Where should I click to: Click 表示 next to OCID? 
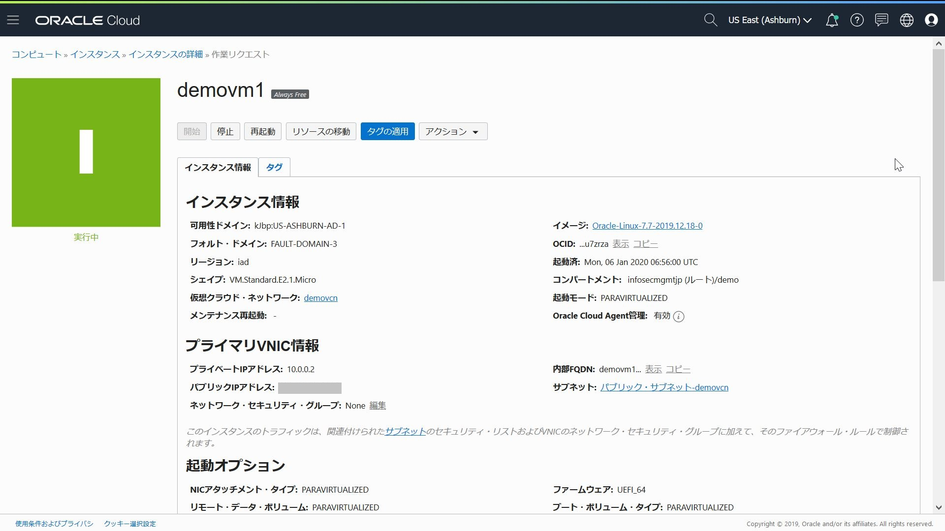621,244
